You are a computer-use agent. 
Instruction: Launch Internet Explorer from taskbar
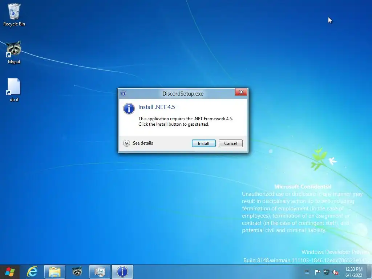pyautogui.click(x=32, y=272)
